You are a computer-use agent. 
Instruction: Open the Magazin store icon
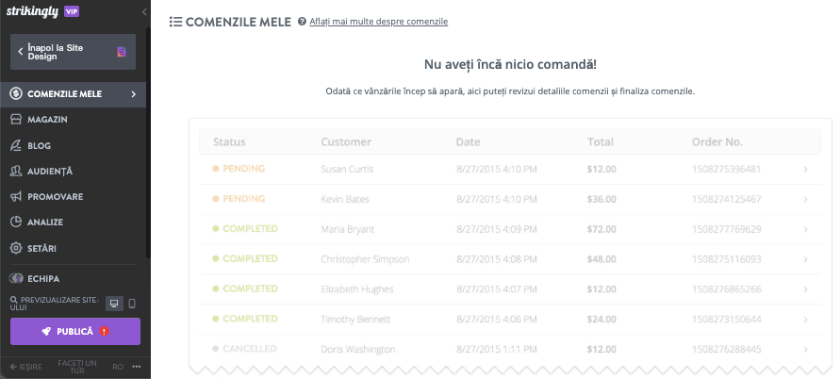tap(16, 120)
